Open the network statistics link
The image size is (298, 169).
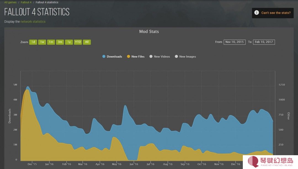(x=33, y=22)
